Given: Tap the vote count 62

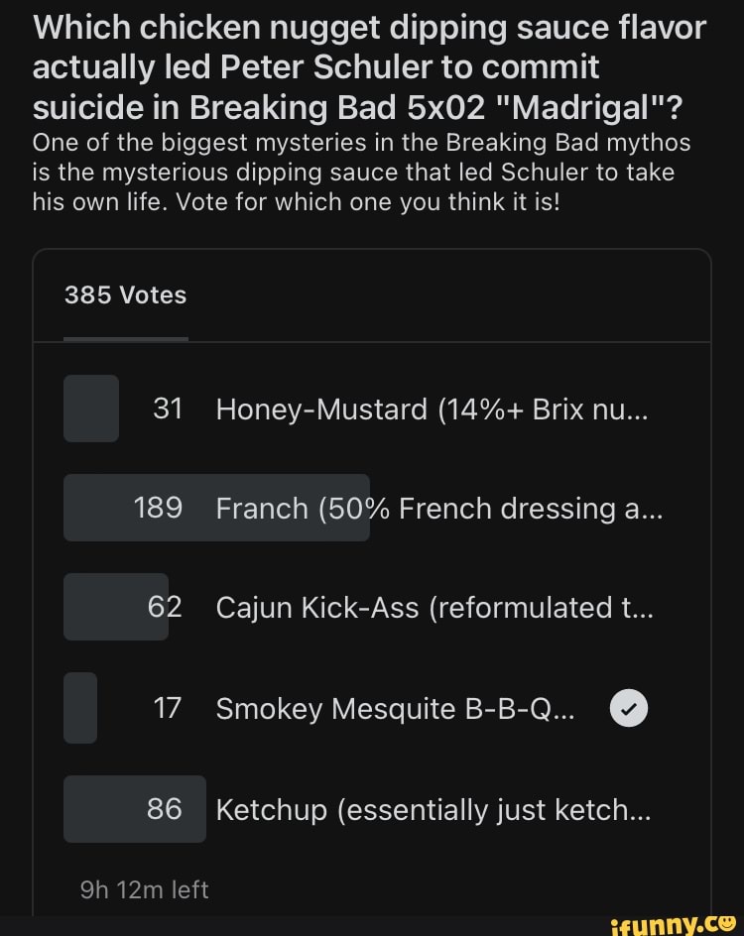Looking at the screenshot, I should coord(165,607).
